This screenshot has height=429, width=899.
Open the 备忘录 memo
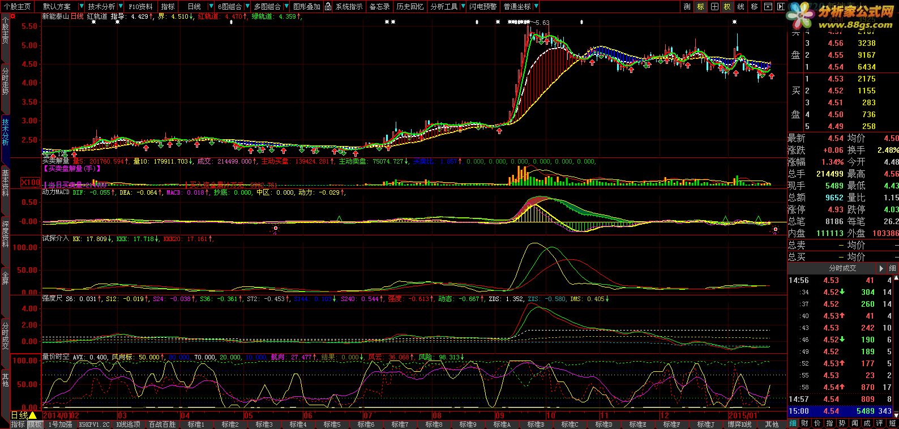(379, 7)
